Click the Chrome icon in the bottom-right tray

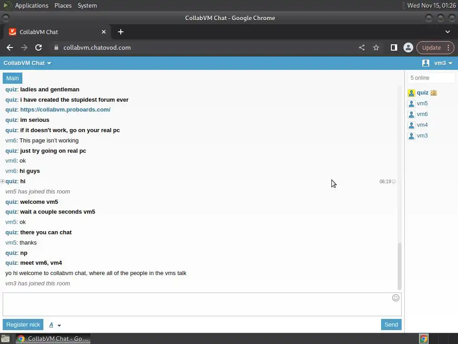424,339
